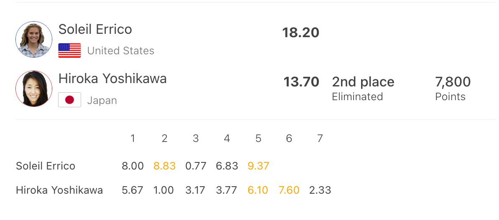Select Hiroka Yoshikawa's row label in score table
The image size is (499, 220).
(59, 190)
